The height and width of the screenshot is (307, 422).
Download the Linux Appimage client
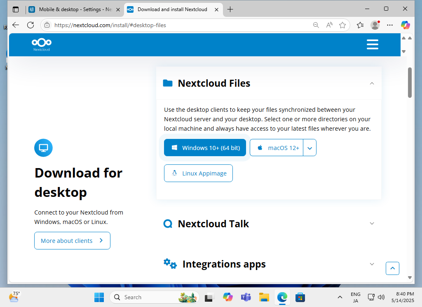[198, 173]
